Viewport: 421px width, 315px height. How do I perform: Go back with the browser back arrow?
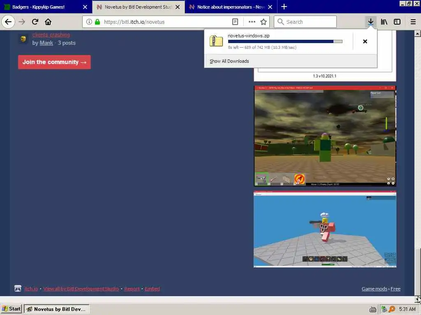[8, 22]
